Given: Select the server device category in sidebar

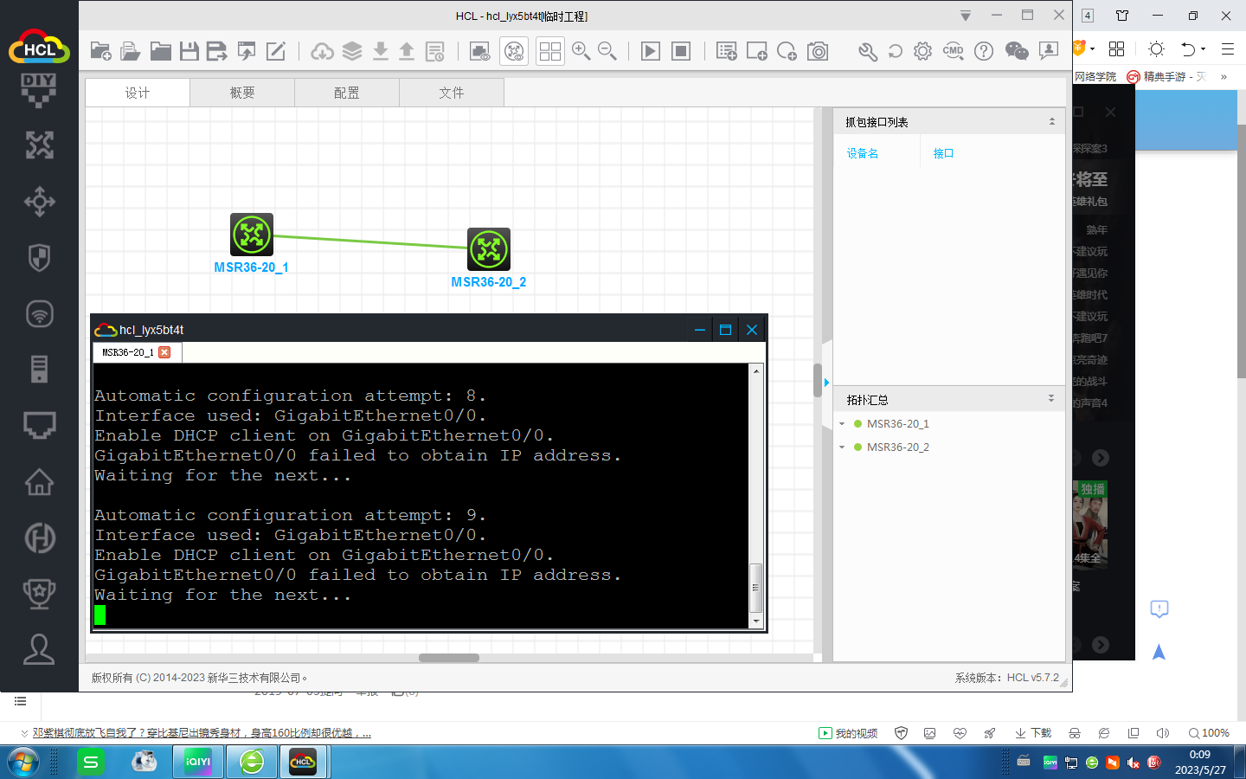Looking at the screenshot, I should pyautogui.click(x=39, y=369).
